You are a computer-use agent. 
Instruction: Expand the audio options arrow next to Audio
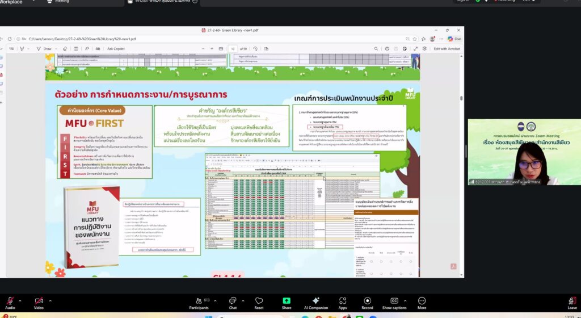pyautogui.click(x=20, y=300)
